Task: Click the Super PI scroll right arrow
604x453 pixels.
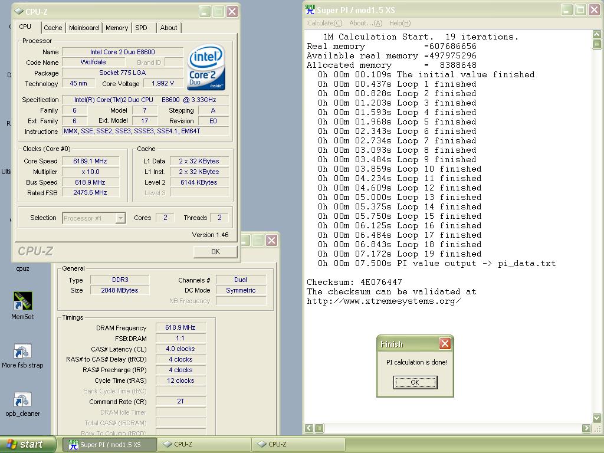Action: click(x=586, y=428)
